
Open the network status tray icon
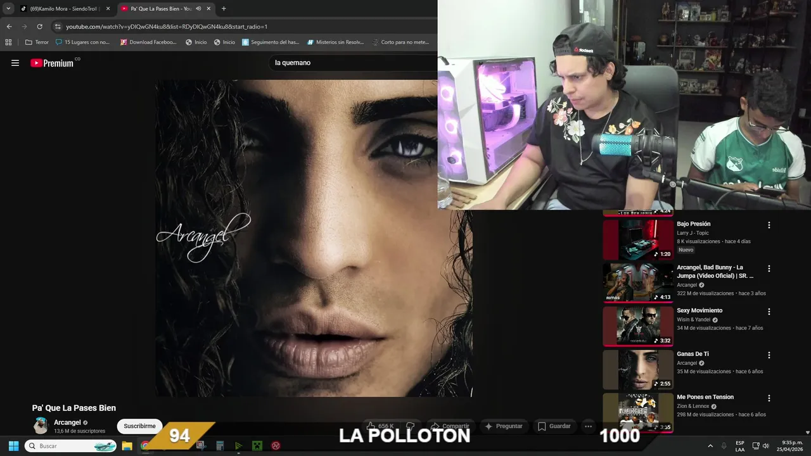pyautogui.click(x=756, y=446)
